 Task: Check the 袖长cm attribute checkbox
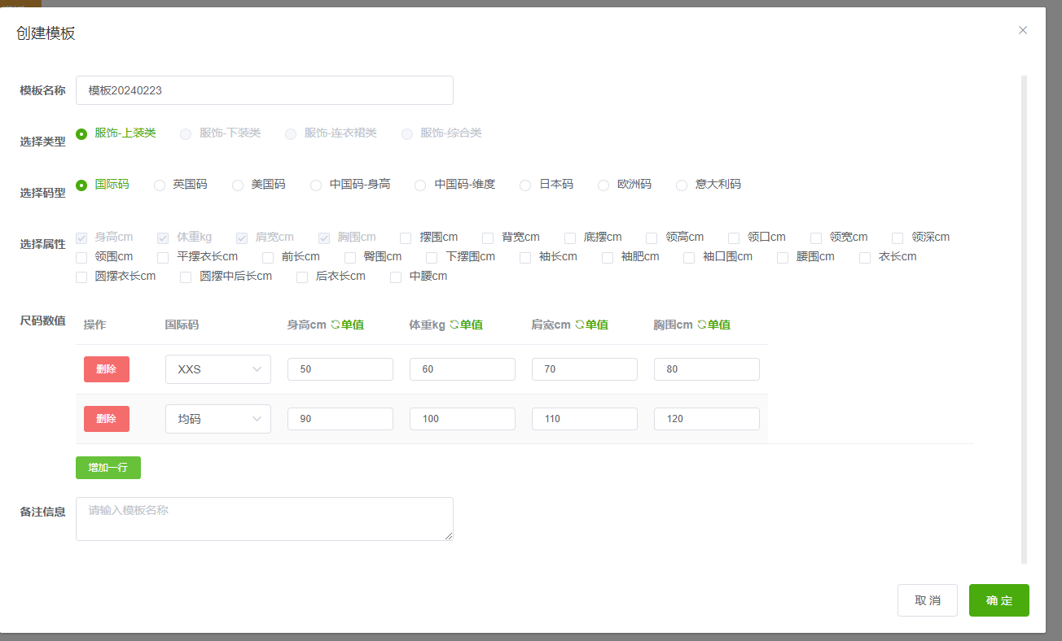[525, 257]
